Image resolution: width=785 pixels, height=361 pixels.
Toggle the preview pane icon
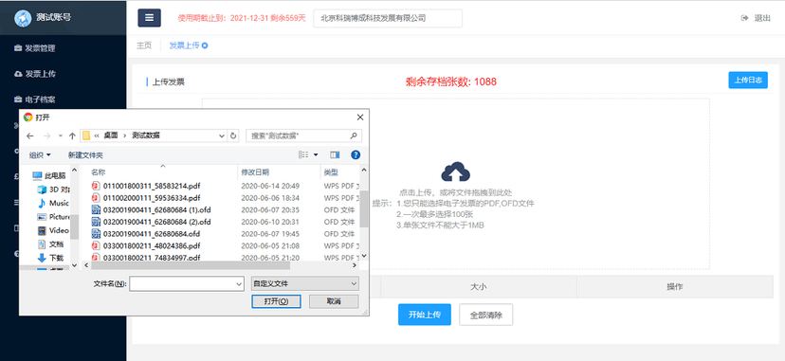tap(335, 155)
